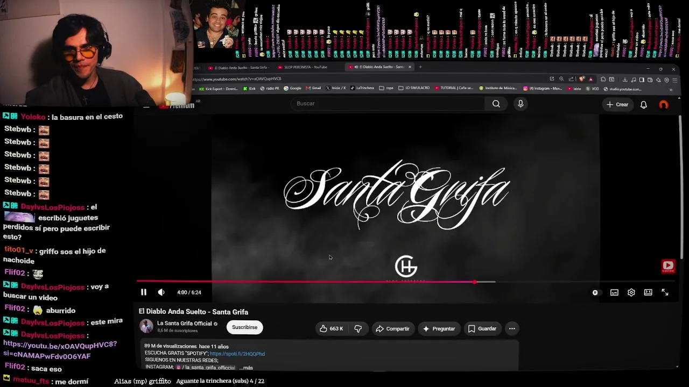
Task: Open the Inicio / X bookmark
Action: tap(335, 89)
